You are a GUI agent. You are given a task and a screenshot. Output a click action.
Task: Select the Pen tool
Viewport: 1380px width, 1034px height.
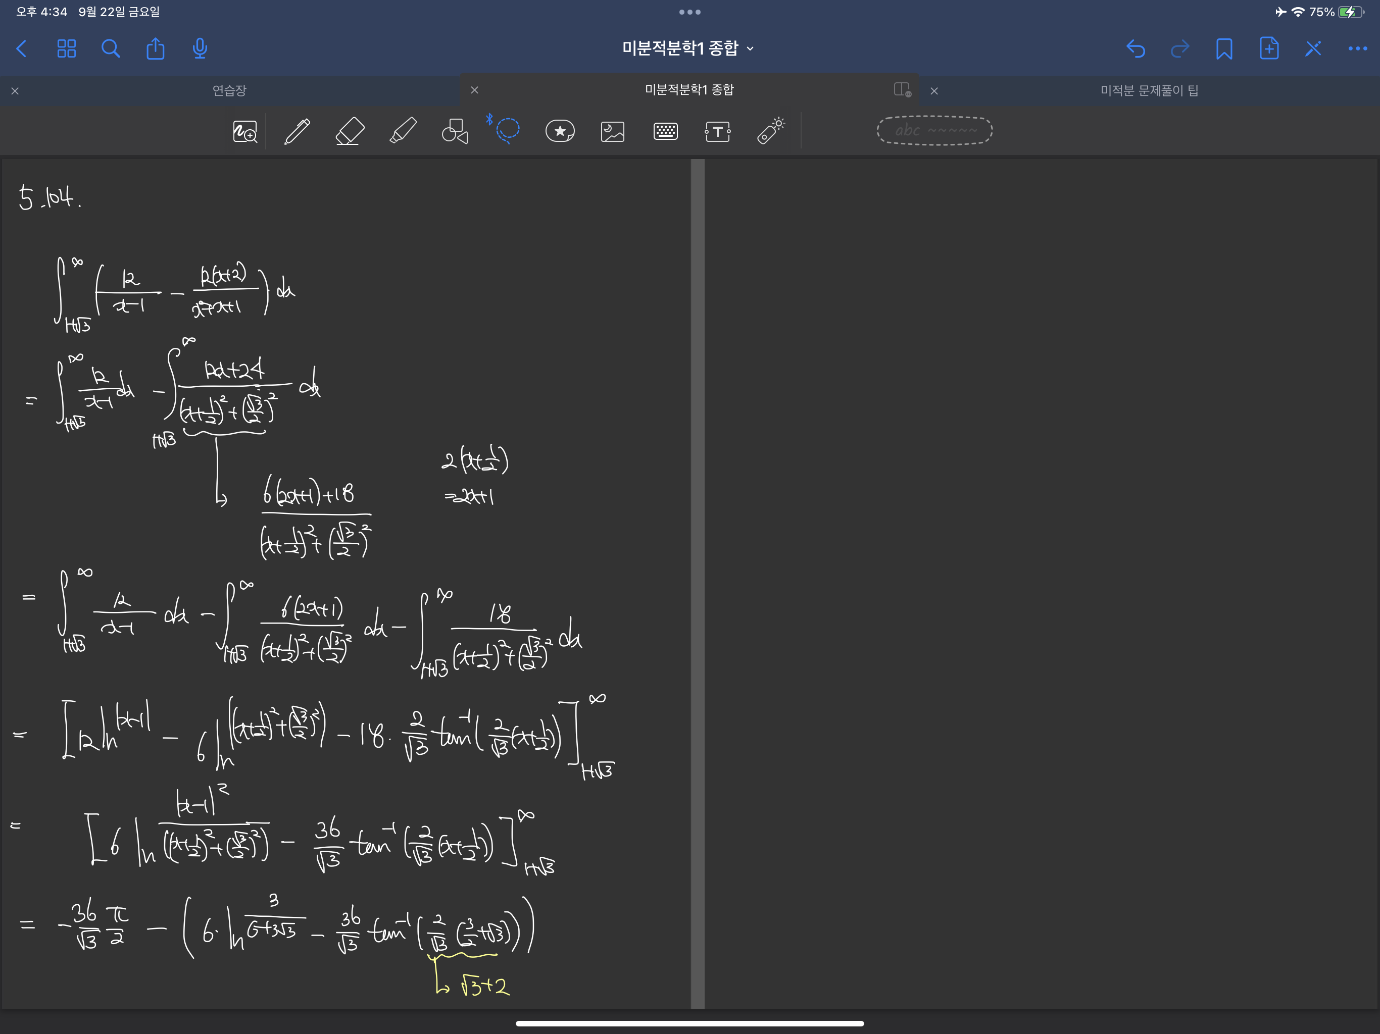[x=297, y=131]
